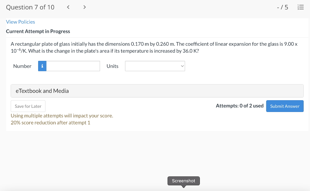Open the Units dropdown menu

[x=155, y=66]
